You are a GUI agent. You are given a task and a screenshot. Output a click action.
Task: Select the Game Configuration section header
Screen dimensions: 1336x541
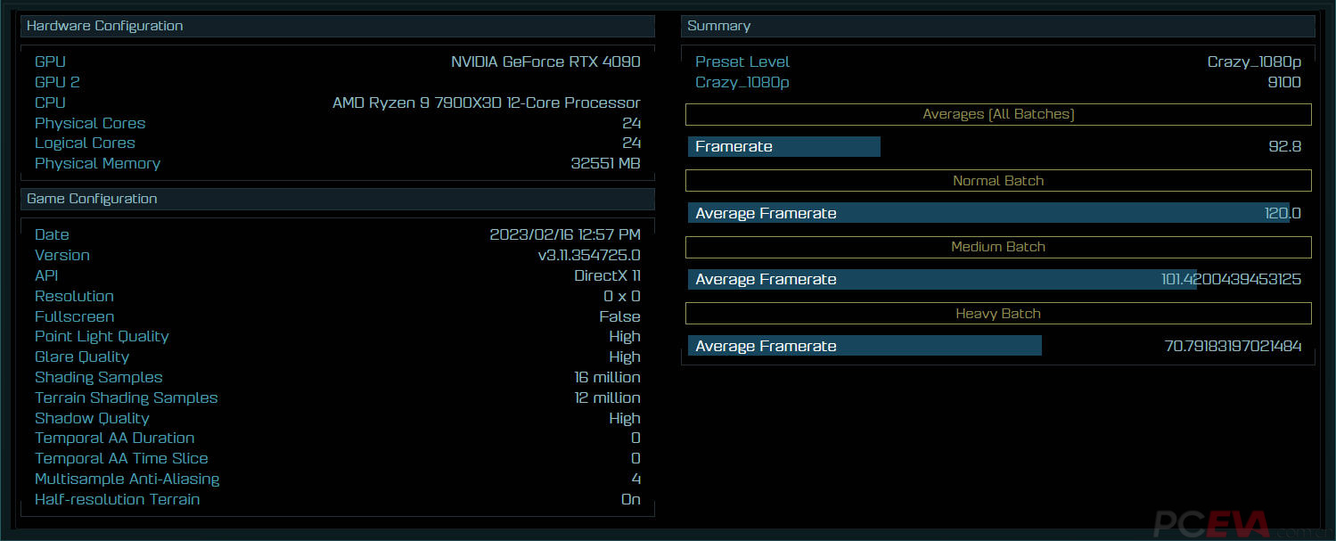337,199
